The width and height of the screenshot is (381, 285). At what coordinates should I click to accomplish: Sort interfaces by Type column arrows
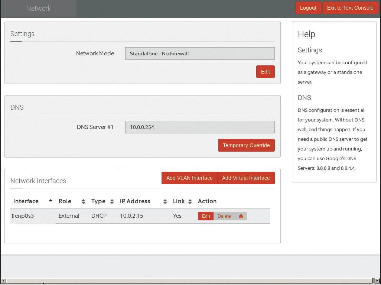tap(112, 201)
